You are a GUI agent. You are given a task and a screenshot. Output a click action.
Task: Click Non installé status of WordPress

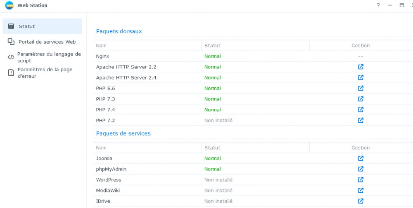coord(218,180)
